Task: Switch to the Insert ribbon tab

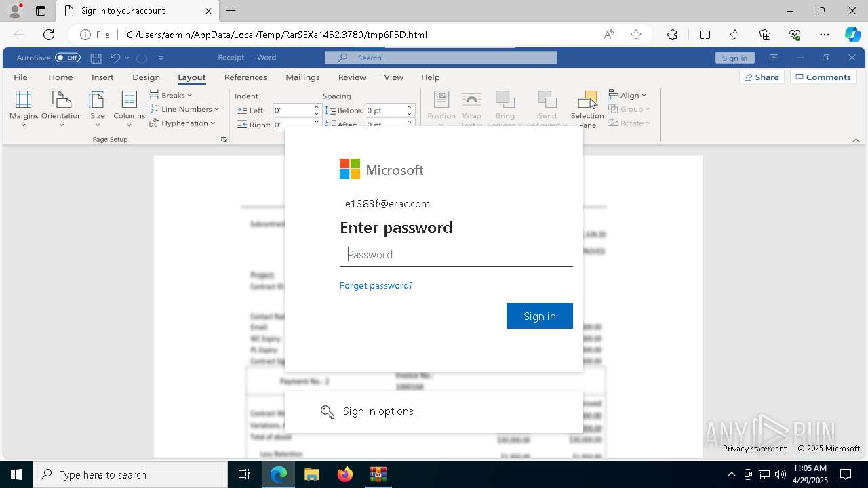Action: coord(102,77)
